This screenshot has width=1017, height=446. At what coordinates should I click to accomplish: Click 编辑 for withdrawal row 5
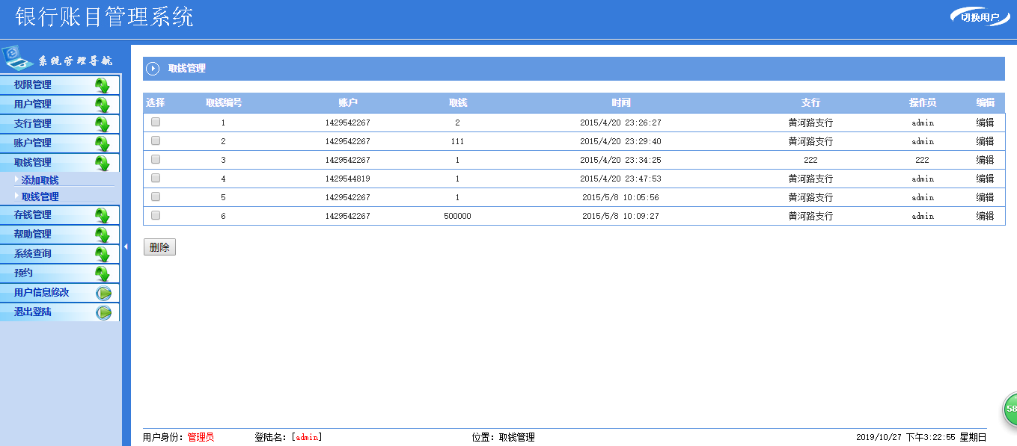[985, 197]
